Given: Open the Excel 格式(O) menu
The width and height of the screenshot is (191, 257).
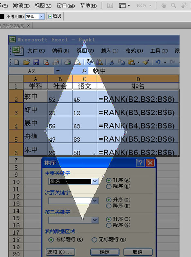Looking at the screenshot, I should tap(134, 51).
